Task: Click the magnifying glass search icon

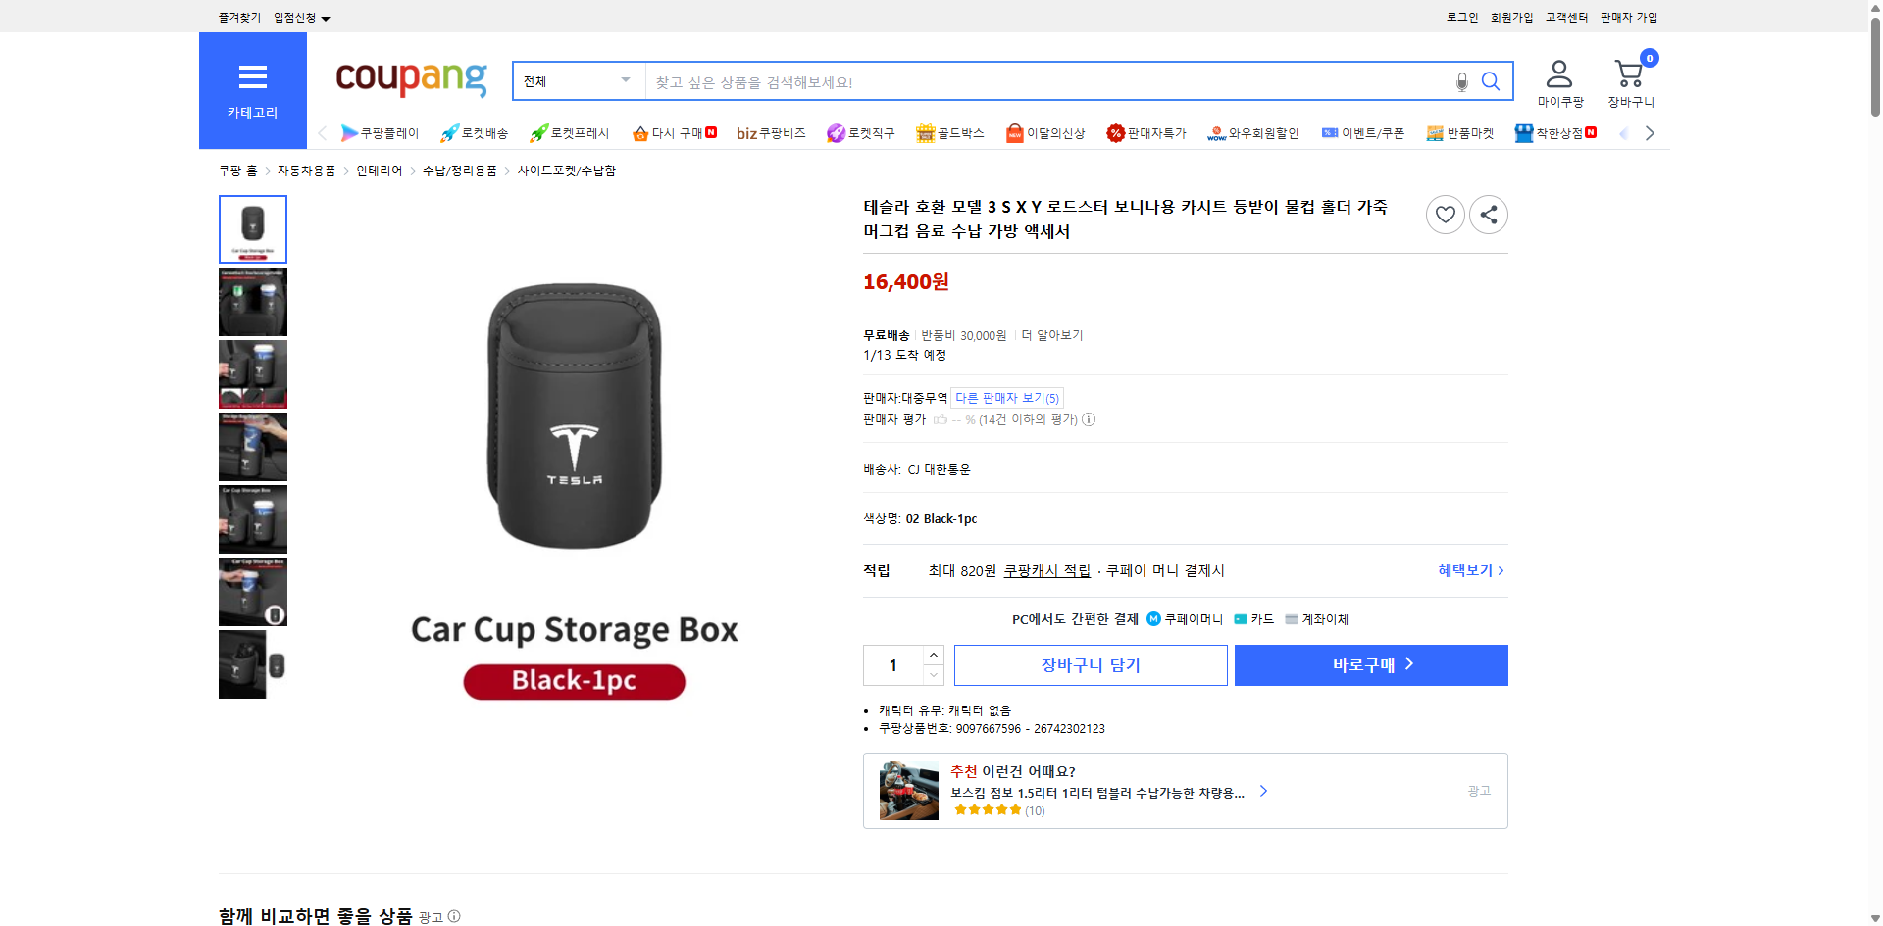Action: tap(1491, 81)
